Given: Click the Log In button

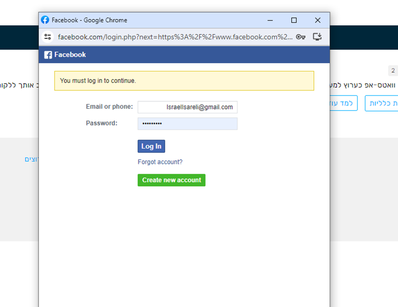Looking at the screenshot, I should pyautogui.click(x=151, y=146).
